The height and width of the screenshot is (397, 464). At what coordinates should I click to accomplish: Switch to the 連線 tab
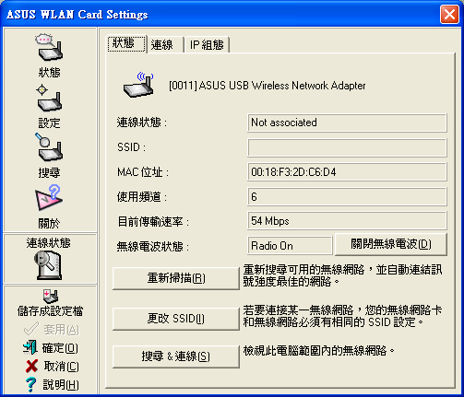165,45
